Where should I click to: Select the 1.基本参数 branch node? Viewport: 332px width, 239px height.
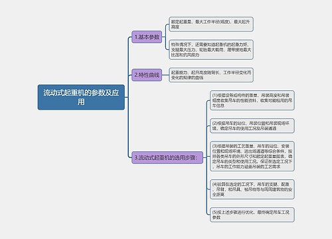[x=147, y=37]
